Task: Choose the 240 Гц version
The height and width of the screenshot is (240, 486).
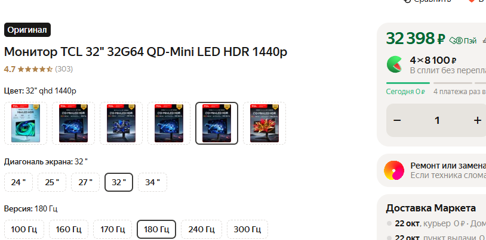Action: pyautogui.click(x=201, y=229)
